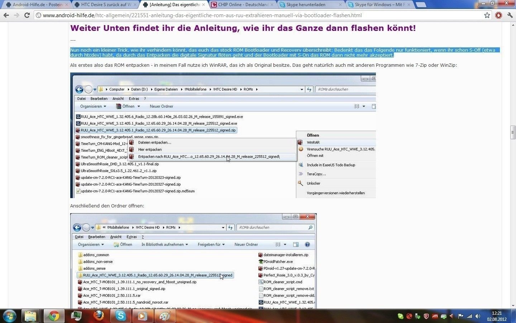The width and height of the screenshot is (516, 323).
Task: Open the Windows Start menu
Action: click(x=9, y=316)
